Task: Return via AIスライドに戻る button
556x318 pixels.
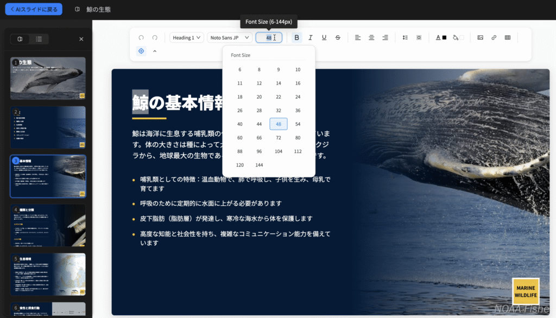Action: 34,9
